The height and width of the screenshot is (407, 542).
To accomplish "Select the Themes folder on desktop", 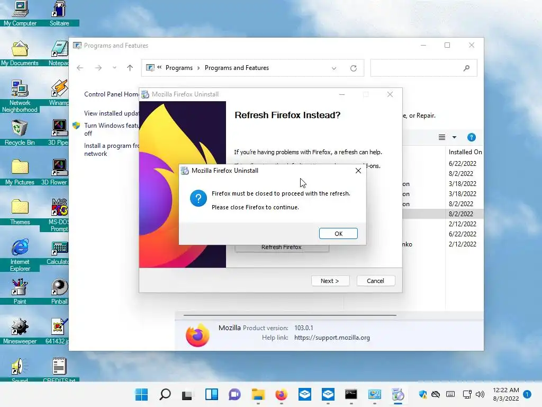I will click(20, 212).
